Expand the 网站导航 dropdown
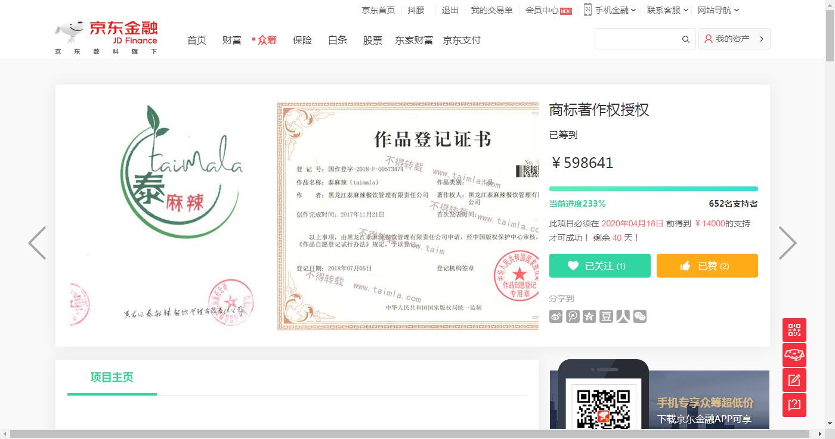This screenshot has width=835, height=439. 718,10
